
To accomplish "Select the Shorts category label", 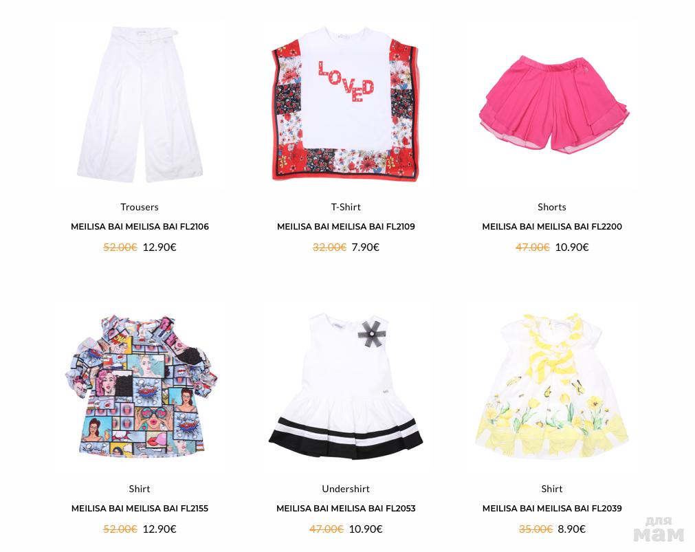I will pyautogui.click(x=552, y=207).
